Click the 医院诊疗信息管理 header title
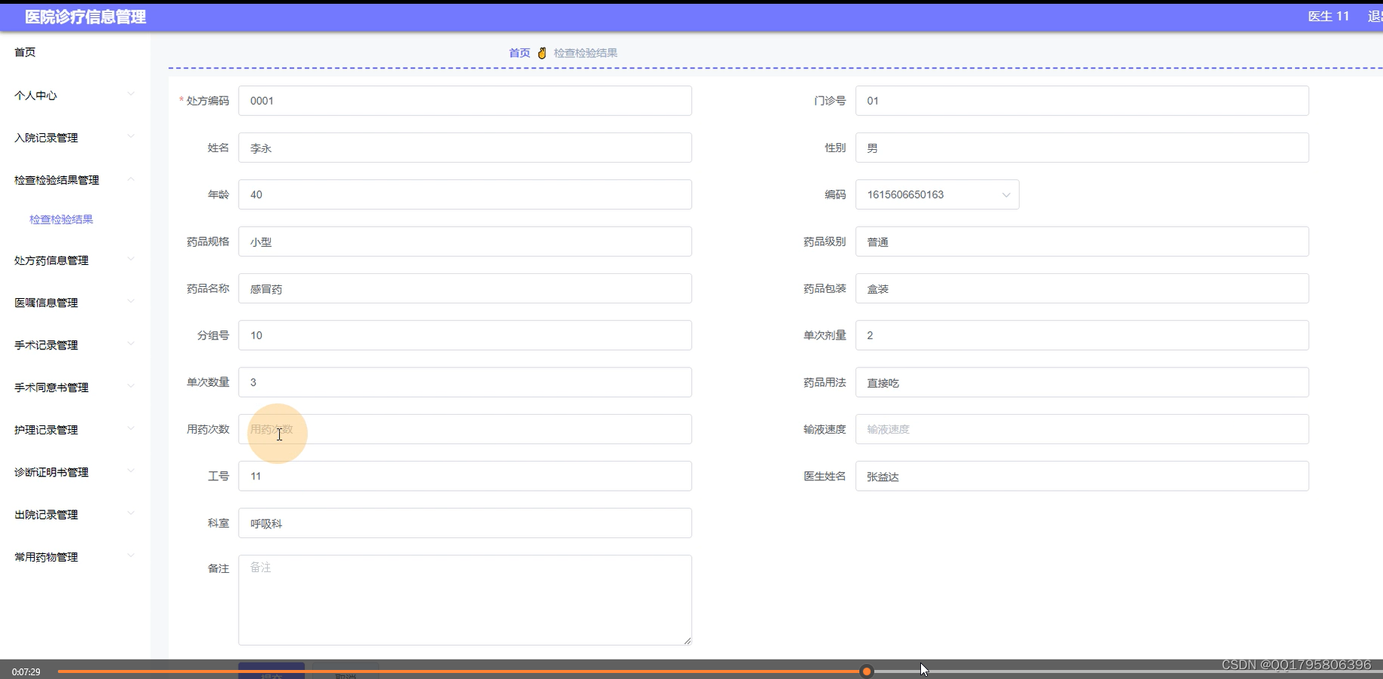The height and width of the screenshot is (679, 1383). [x=85, y=17]
